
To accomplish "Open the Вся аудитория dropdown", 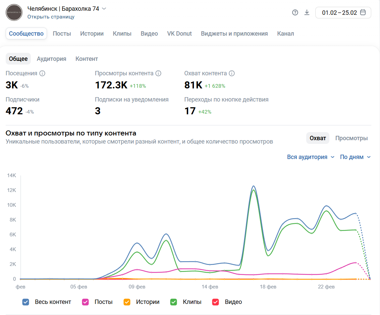I will coord(311,157).
